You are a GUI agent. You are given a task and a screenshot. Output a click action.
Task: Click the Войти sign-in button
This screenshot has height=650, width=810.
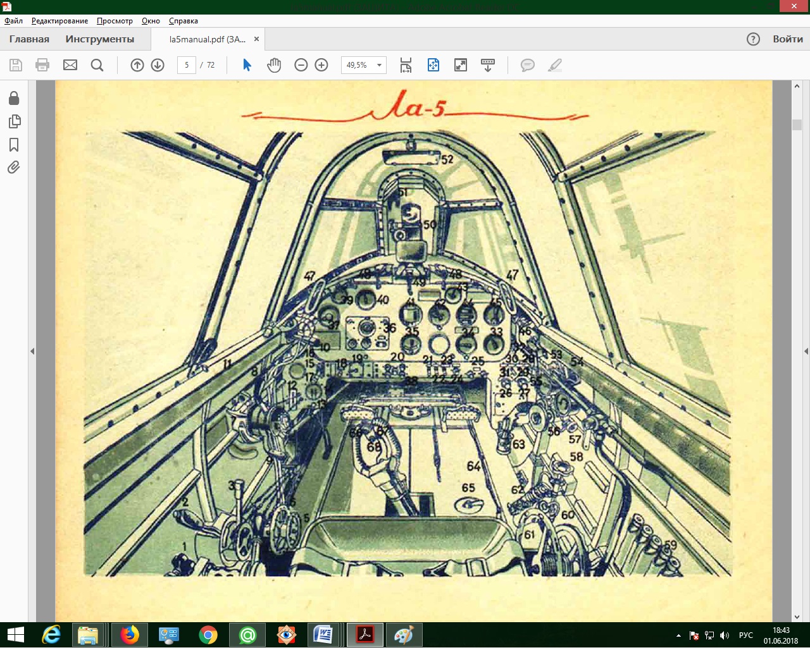(x=787, y=39)
